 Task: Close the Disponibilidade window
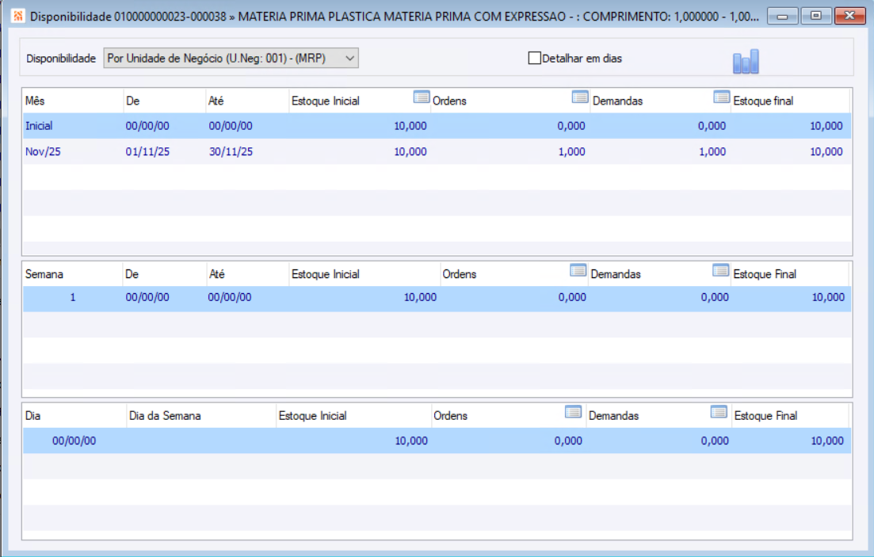(x=849, y=16)
